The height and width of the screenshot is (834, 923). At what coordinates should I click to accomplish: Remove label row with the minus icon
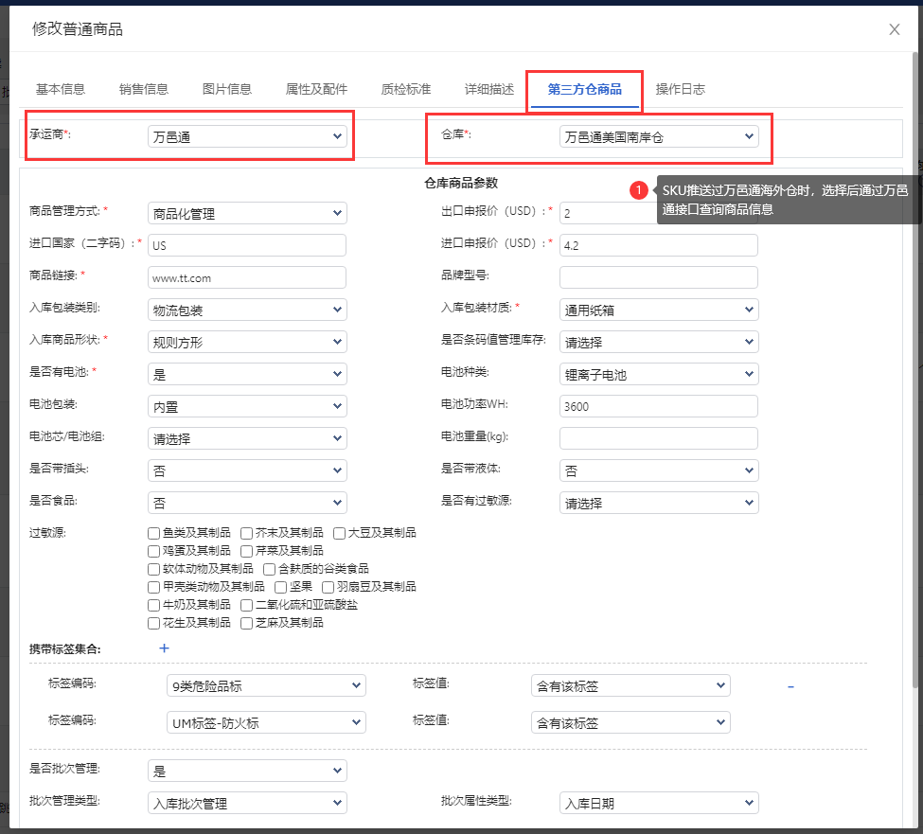coord(790,686)
